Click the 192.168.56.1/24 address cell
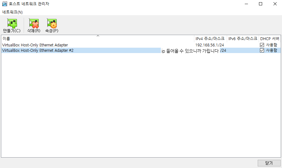Screen dimensions: 282x168 coord(210,45)
